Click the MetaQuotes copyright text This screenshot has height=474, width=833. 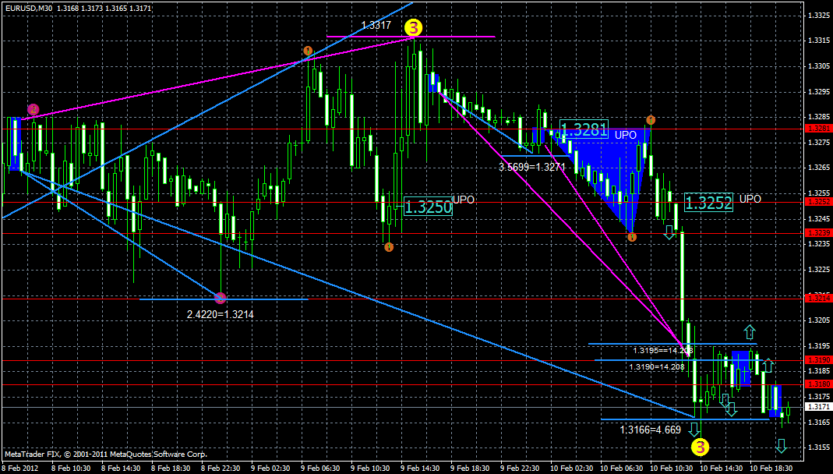104,454
